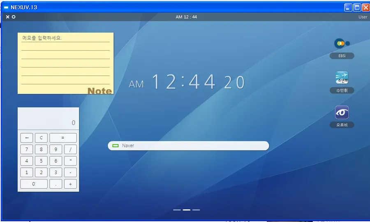Click the green Naver search engine icon
This screenshot has height=222, width=370.
116,146
